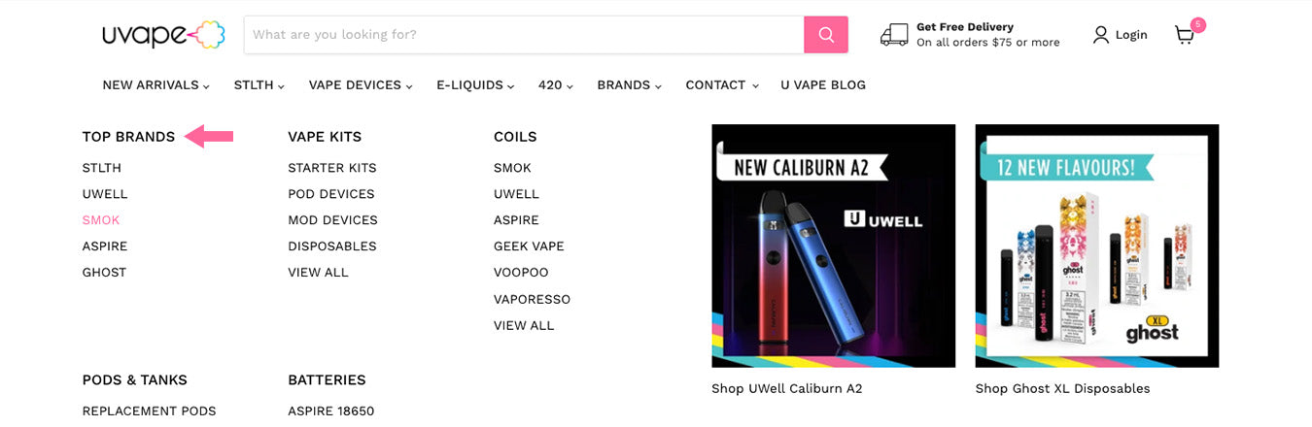This screenshot has width=1312, height=427.
Task: Select Aspire 18650 under Batteries
Action: point(330,411)
